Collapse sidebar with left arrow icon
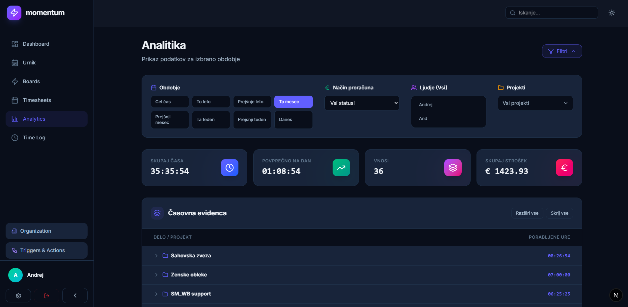 75,295
